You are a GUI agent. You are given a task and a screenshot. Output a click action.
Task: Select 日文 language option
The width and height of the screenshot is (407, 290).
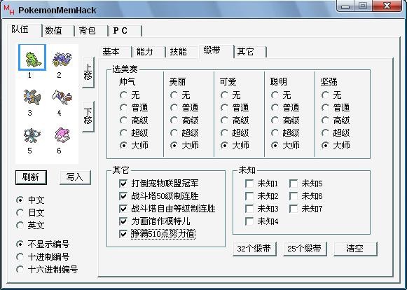pos(30,213)
